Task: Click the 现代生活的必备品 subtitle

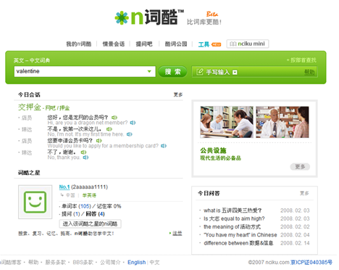Action: (220, 158)
